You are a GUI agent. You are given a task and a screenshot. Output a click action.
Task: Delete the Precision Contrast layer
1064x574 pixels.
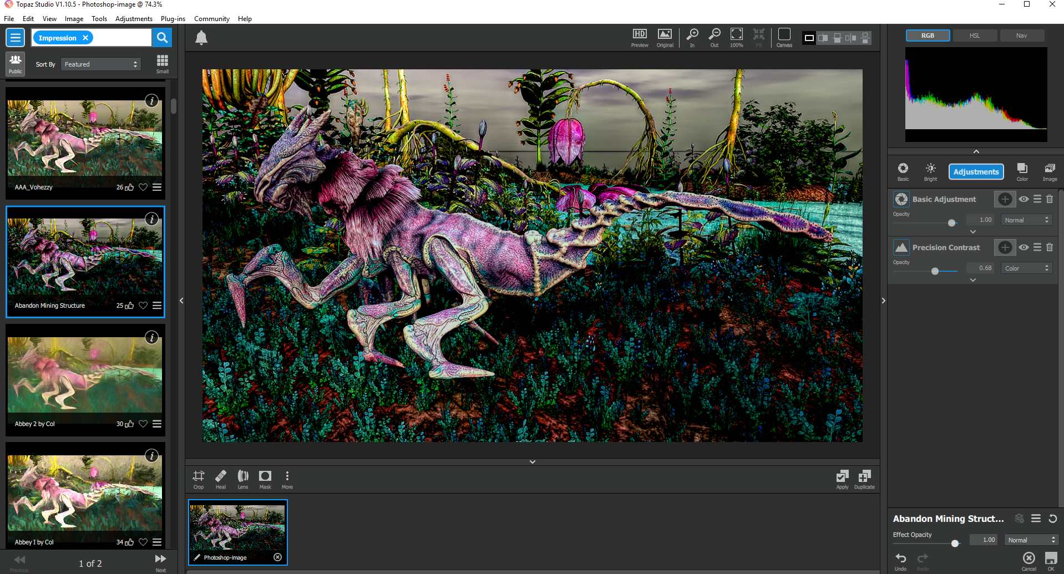click(x=1050, y=247)
